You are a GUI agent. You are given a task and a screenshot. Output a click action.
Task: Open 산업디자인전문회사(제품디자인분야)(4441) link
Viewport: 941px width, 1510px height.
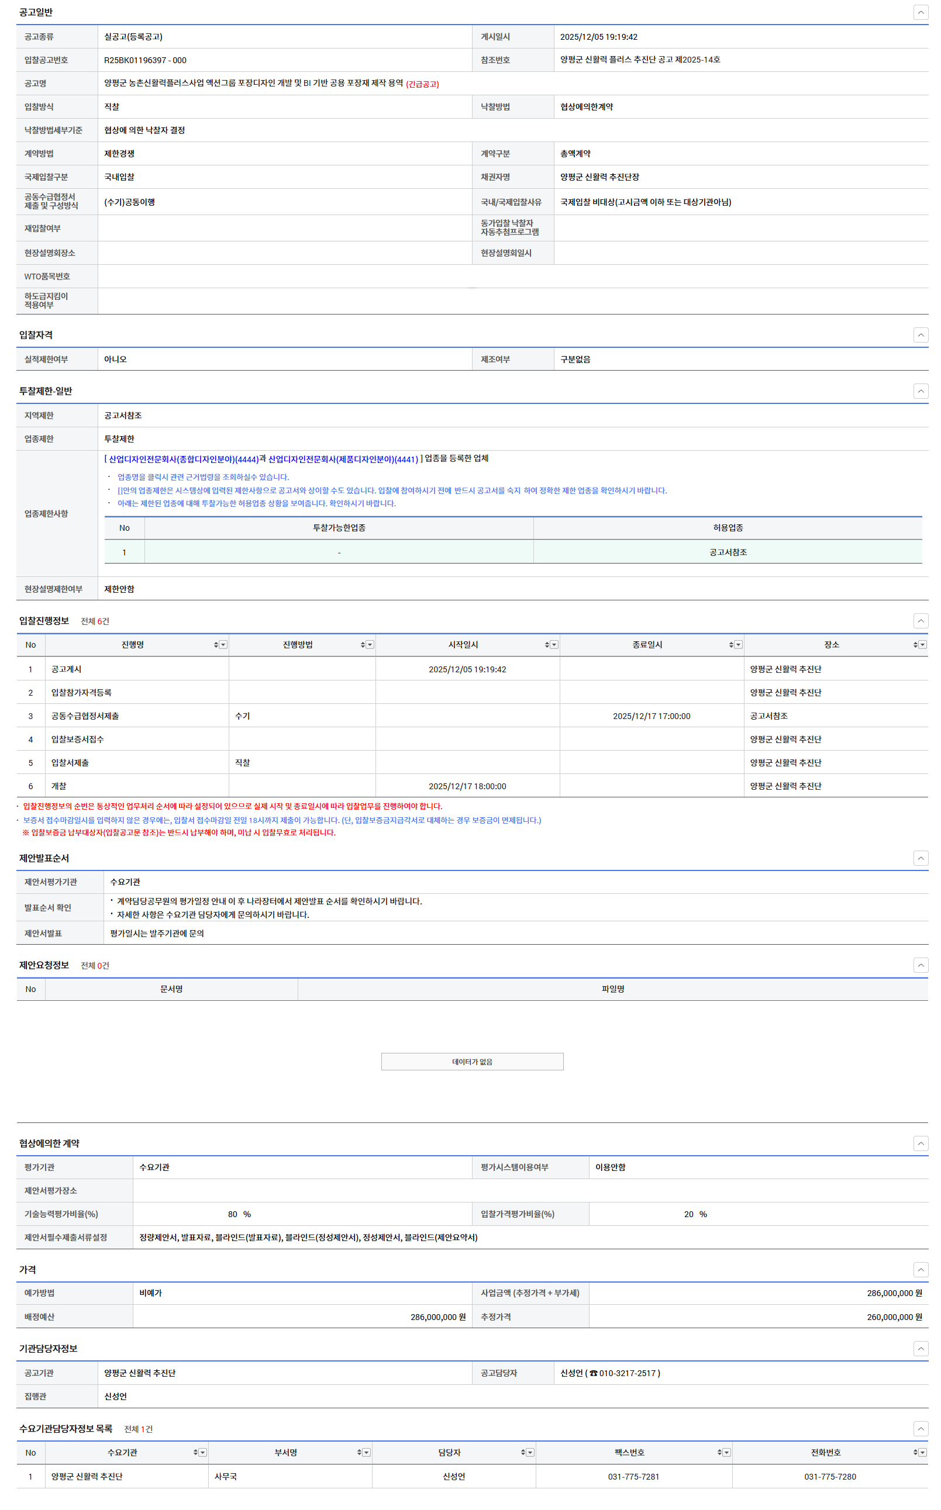(x=343, y=459)
